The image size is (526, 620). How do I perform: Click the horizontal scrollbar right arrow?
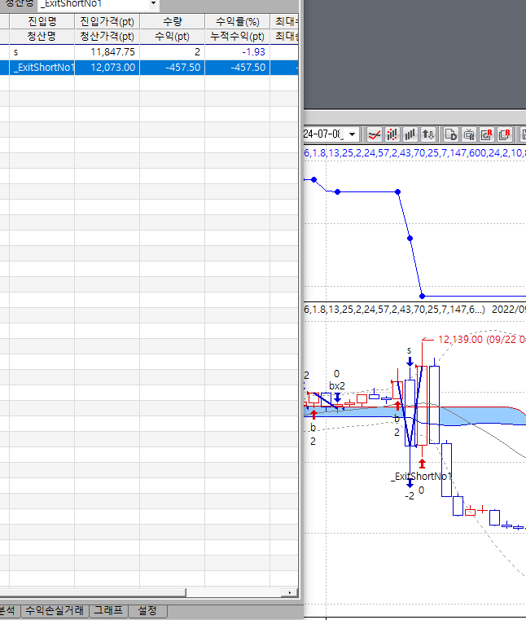click(291, 591)
